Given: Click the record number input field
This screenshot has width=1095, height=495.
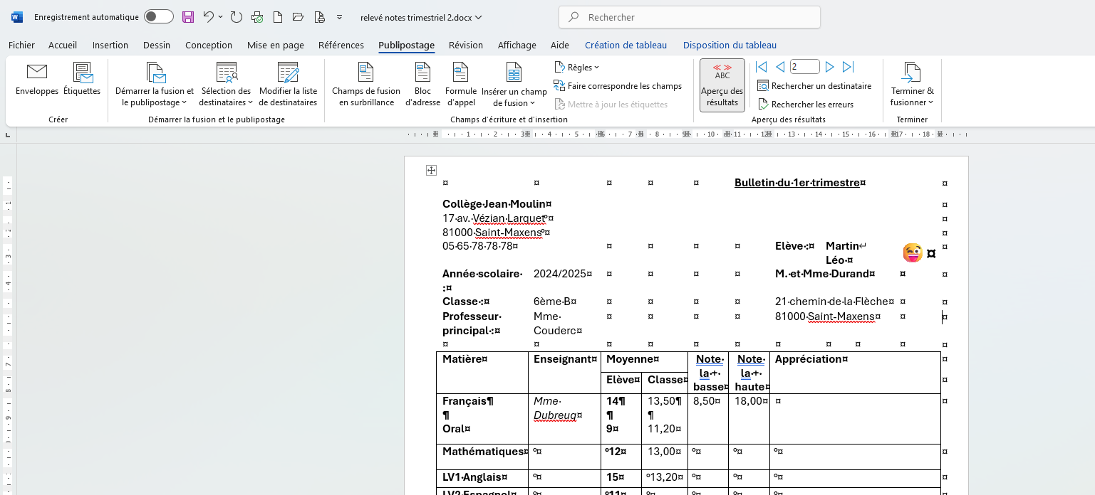Looking at the screenshot, I should [804, 67].
